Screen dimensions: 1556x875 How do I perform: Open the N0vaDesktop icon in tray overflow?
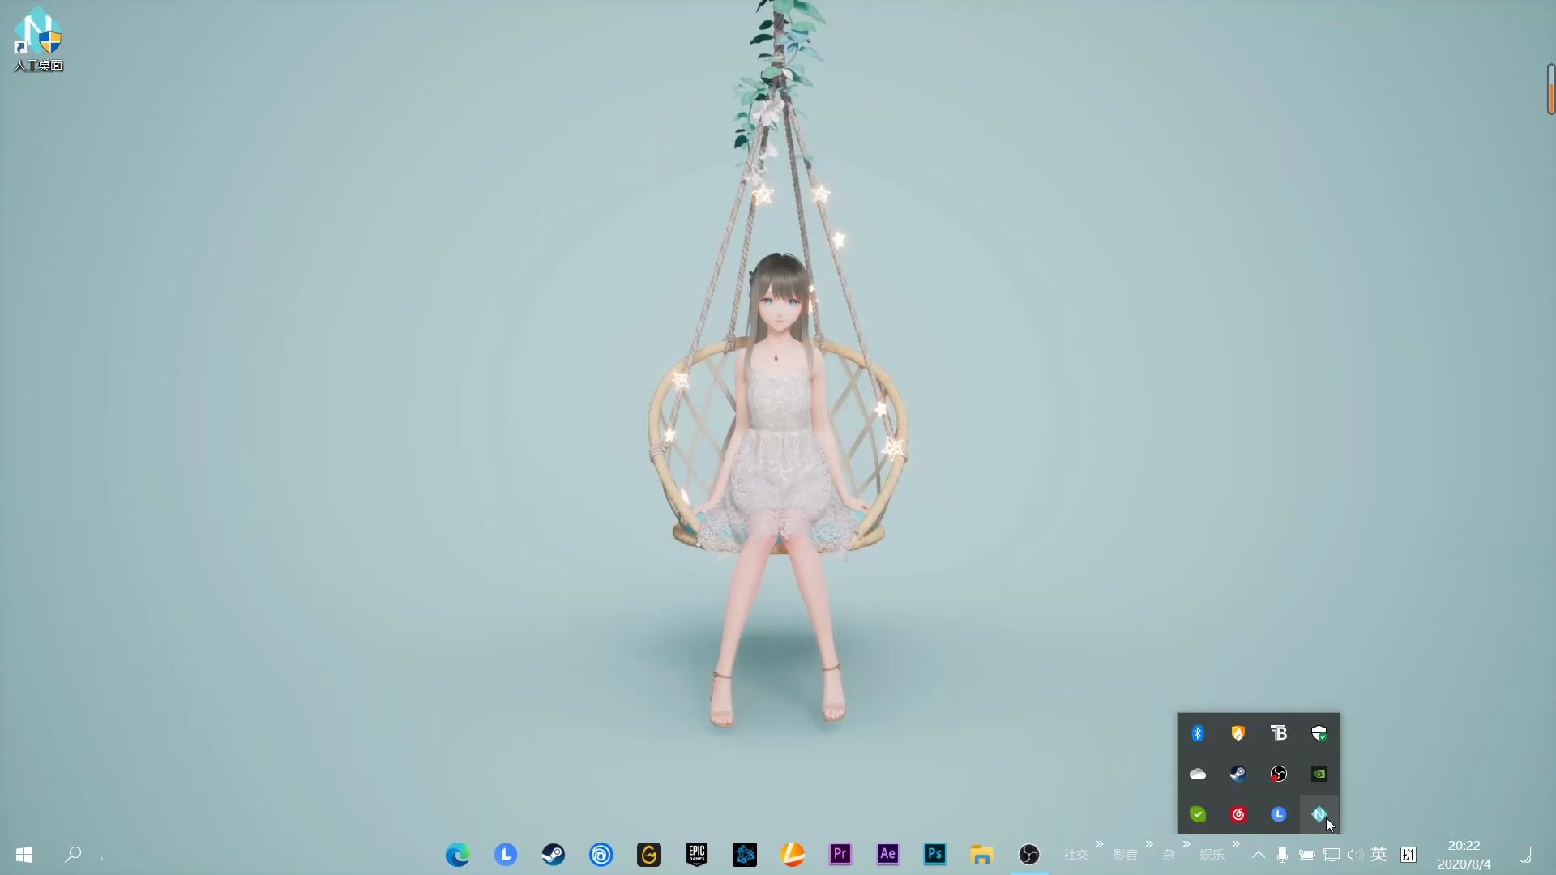click(x=1319, y=814)
